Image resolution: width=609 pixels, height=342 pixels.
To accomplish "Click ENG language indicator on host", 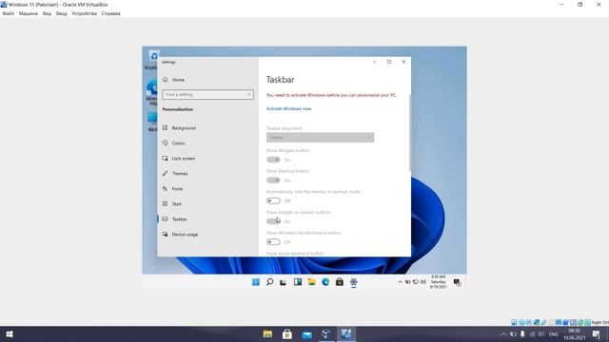I will pyautogui.click(x=554, y=333).
